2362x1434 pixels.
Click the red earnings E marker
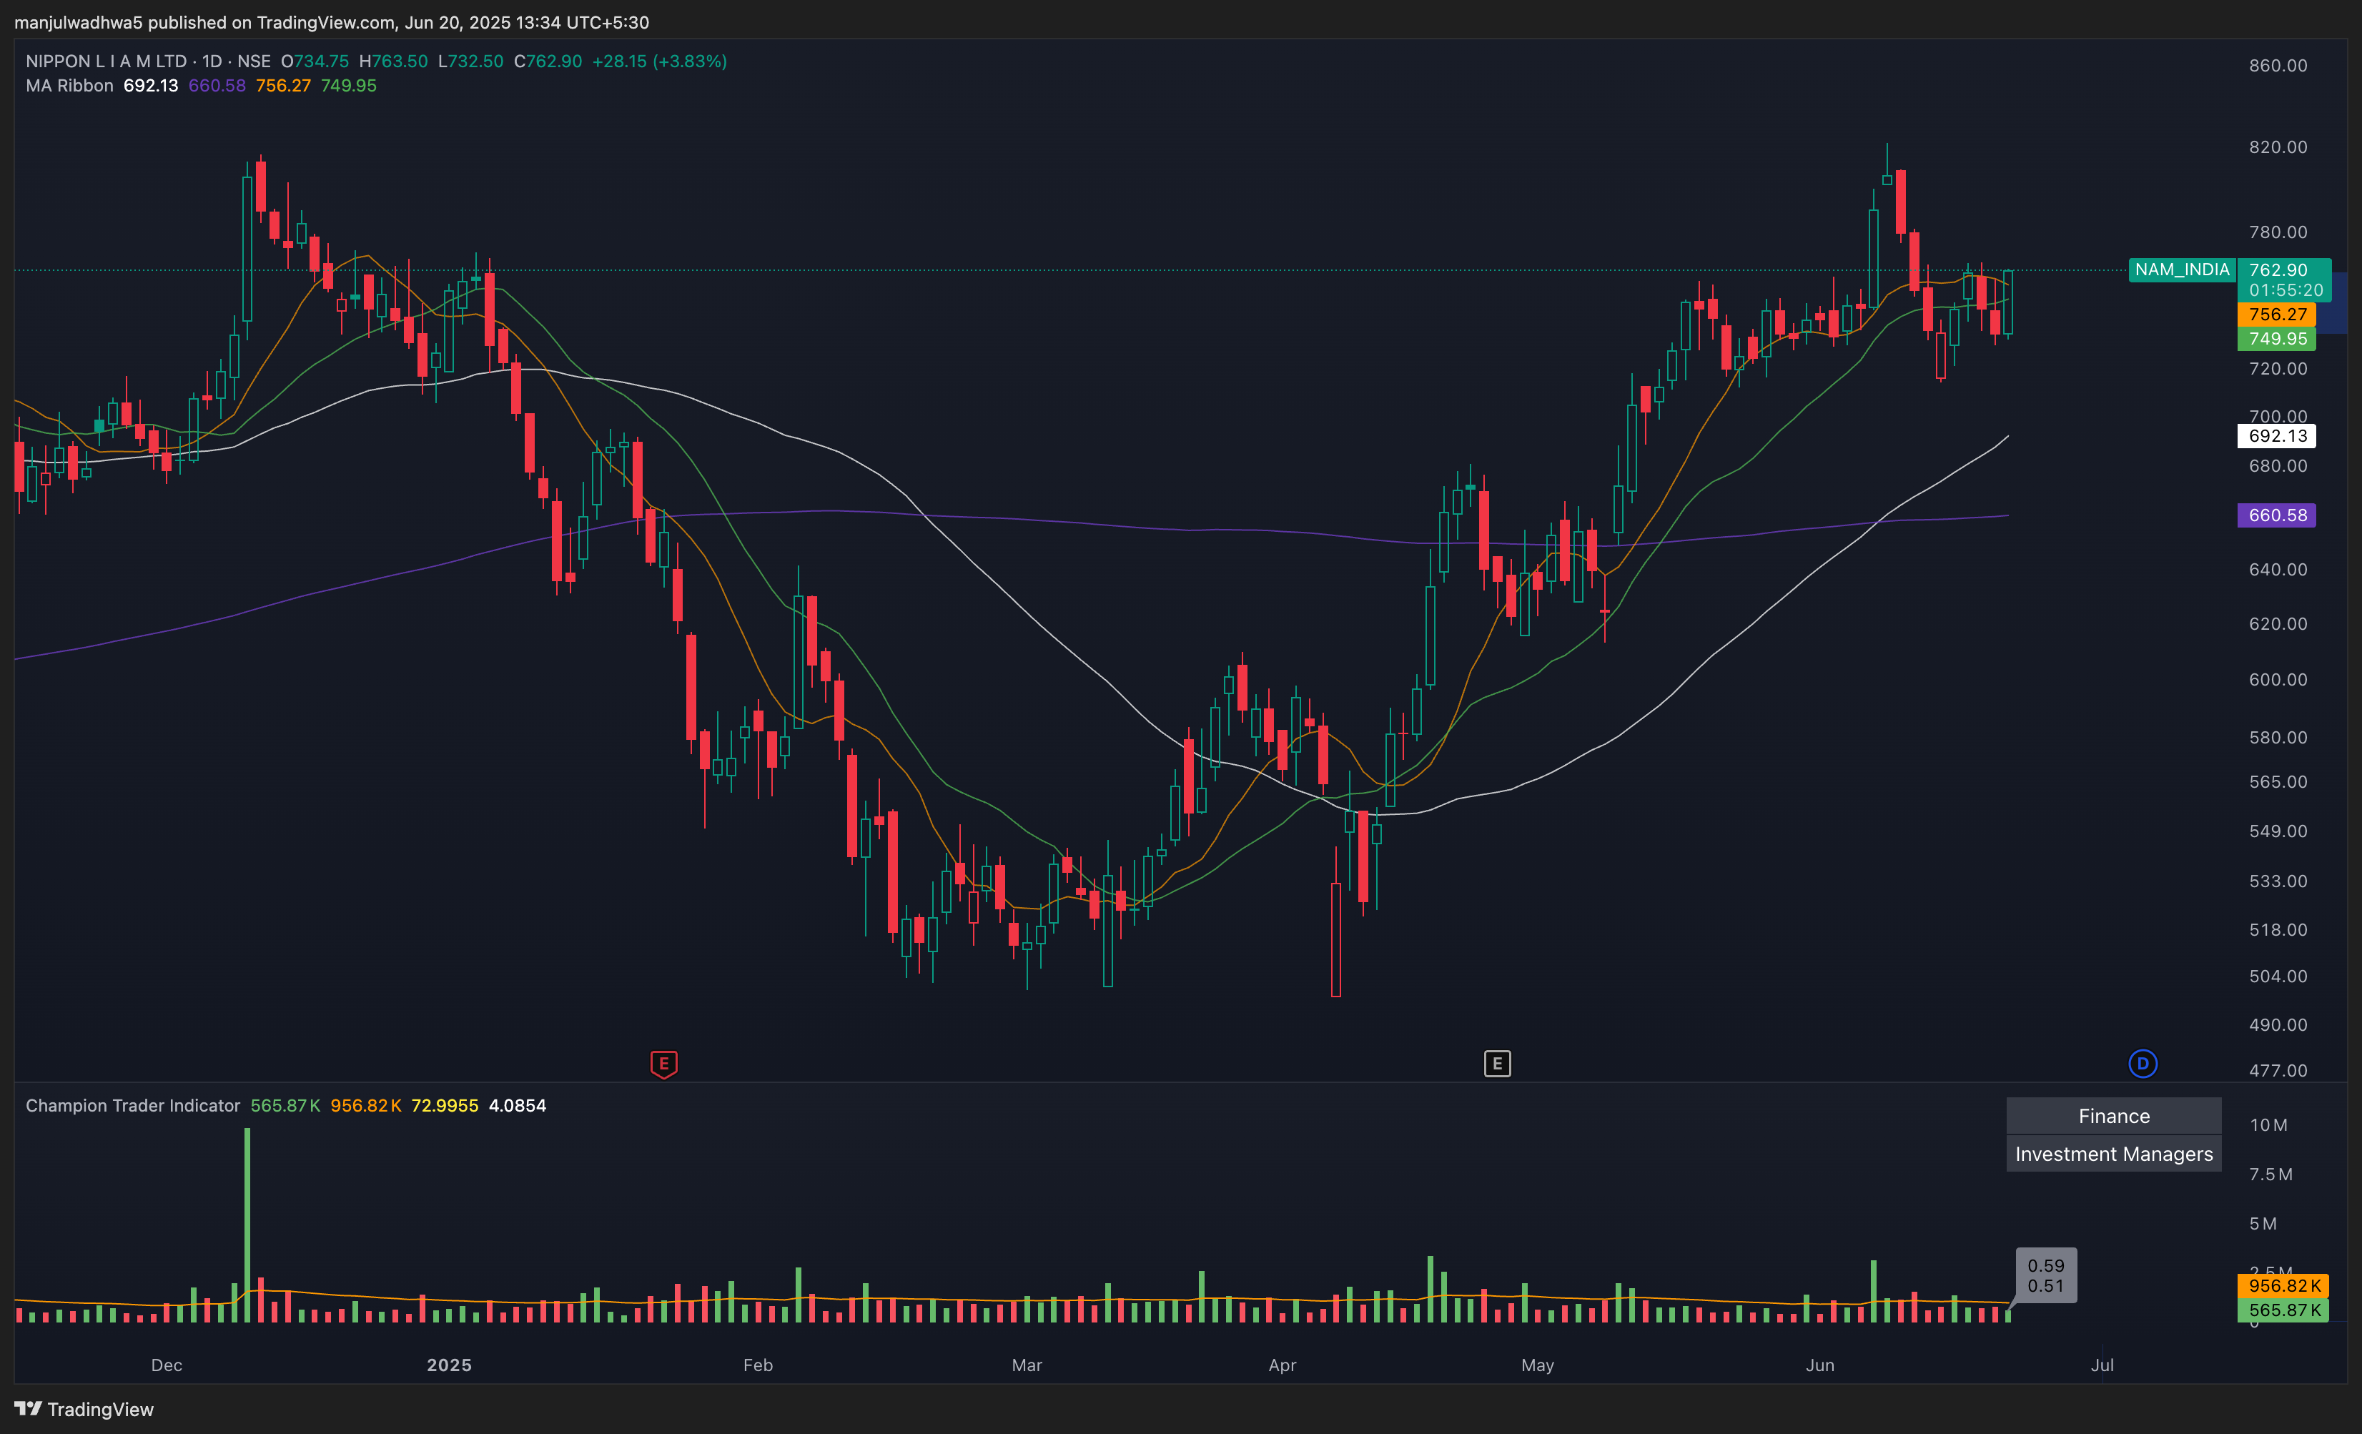click(663, 1064)
